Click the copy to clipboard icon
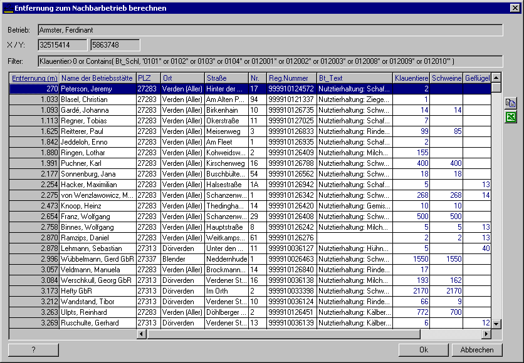This screenshot has width=524, height=363. pyautogui.click(x=511, y=103)
